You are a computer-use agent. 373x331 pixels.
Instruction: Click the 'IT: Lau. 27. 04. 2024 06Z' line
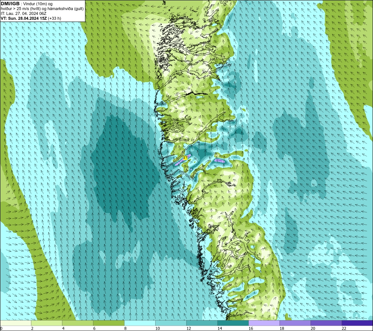(23, 13)
